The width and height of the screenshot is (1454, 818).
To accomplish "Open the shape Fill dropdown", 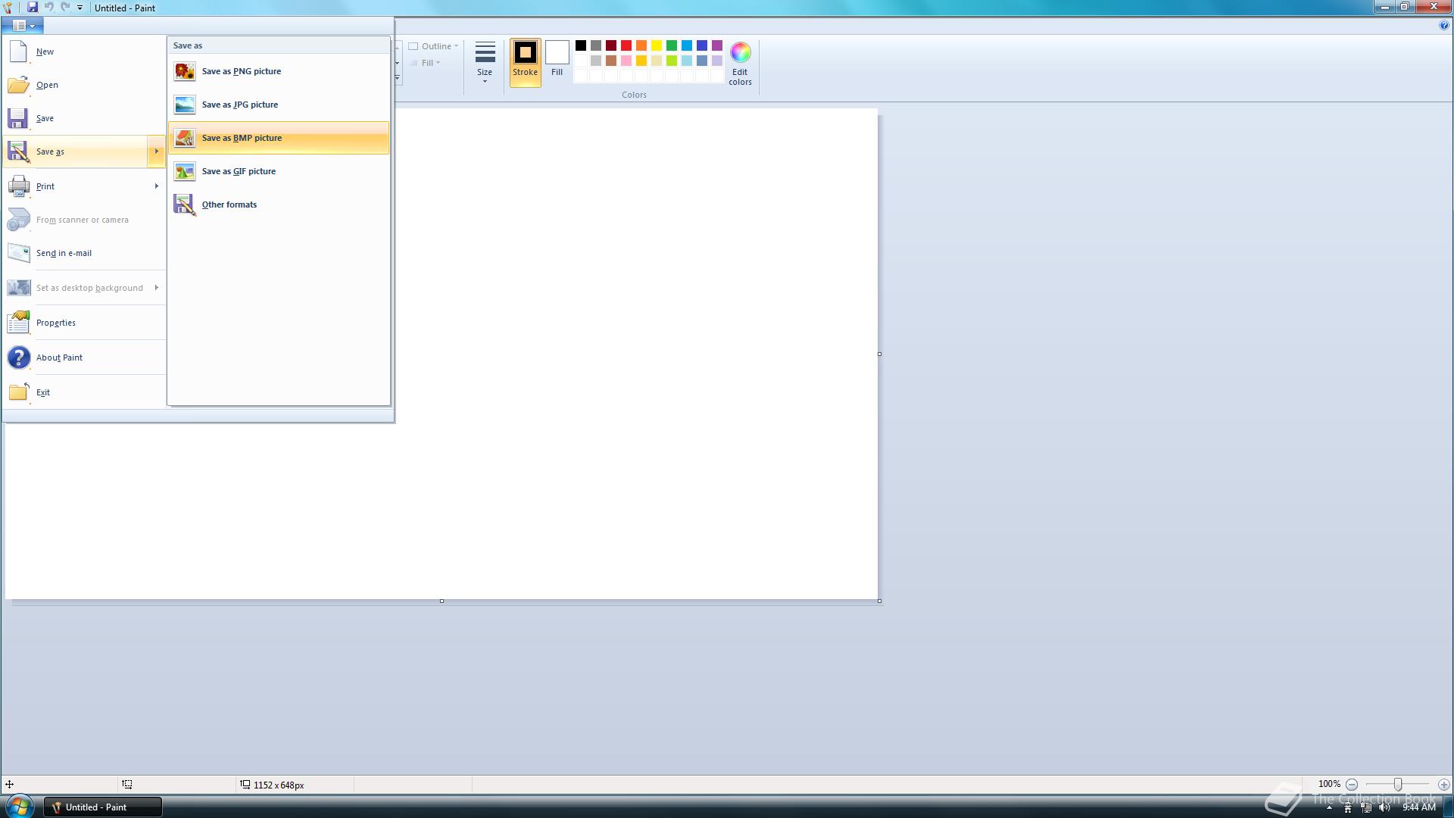I will point(426,63).
